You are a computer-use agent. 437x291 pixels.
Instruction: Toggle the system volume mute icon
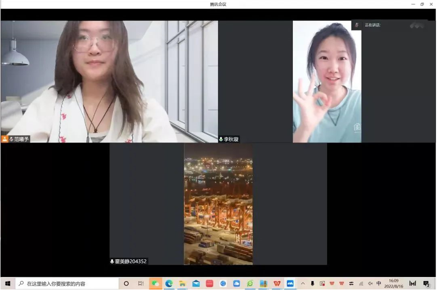(370, 284)
